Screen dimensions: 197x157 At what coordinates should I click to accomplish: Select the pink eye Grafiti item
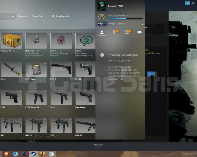click(x=61, y=41)
